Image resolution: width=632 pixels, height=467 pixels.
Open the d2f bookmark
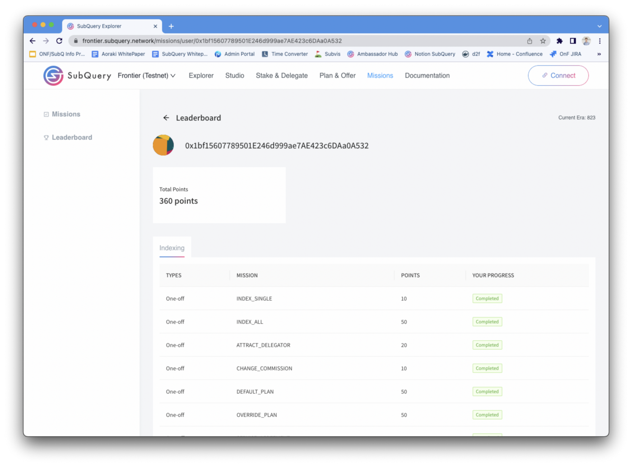[471, 54]
